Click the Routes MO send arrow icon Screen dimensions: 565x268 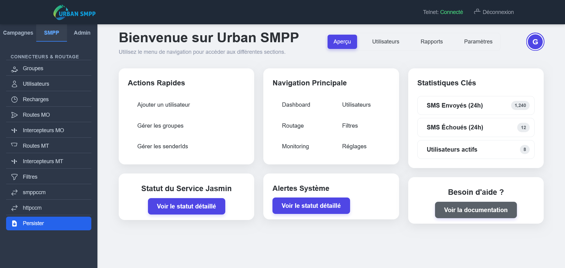[x=14, y=115]
